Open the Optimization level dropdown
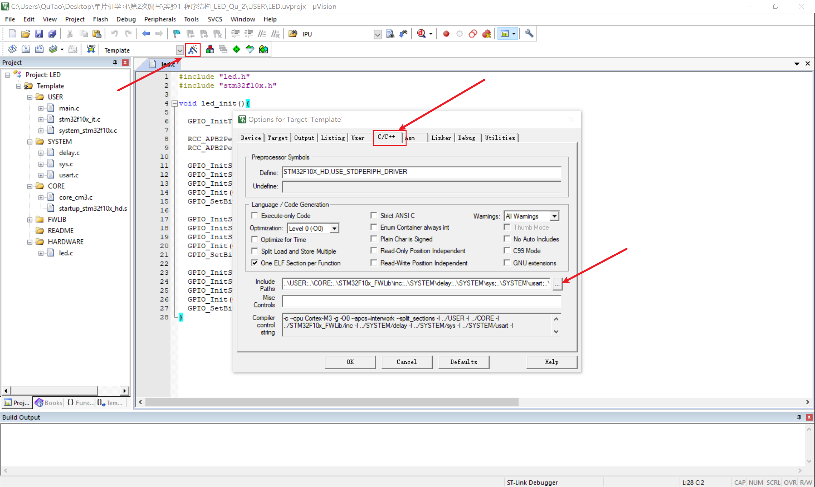Image resolution: width=815 pixels, height=487 pixels. (334, 228)
